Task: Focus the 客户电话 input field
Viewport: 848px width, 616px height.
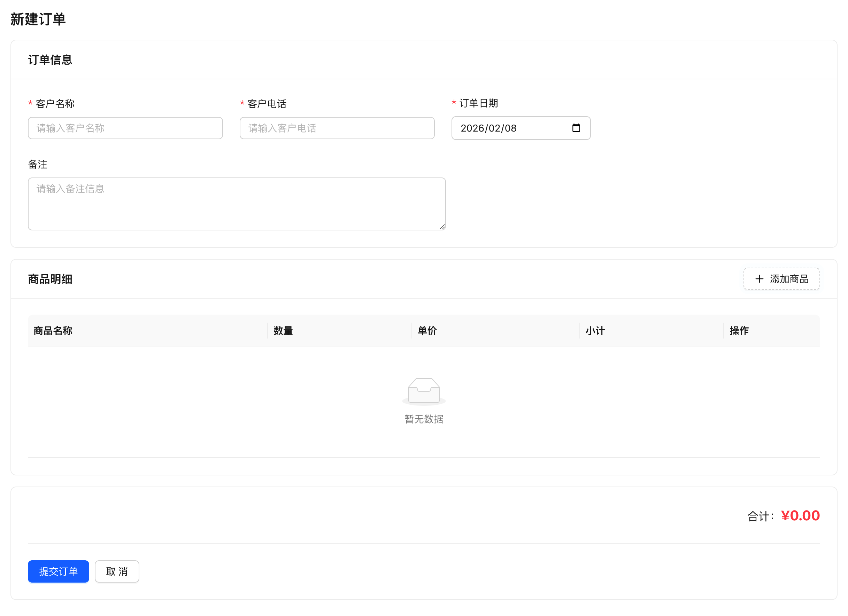Action: [x=337, y=128]
